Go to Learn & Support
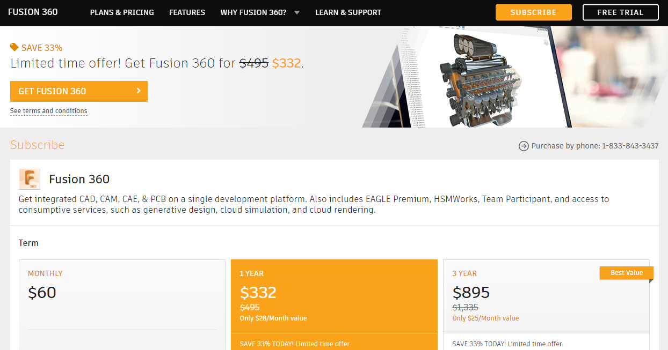The height and width of the screenshot is (350, 668). [348, 12]
